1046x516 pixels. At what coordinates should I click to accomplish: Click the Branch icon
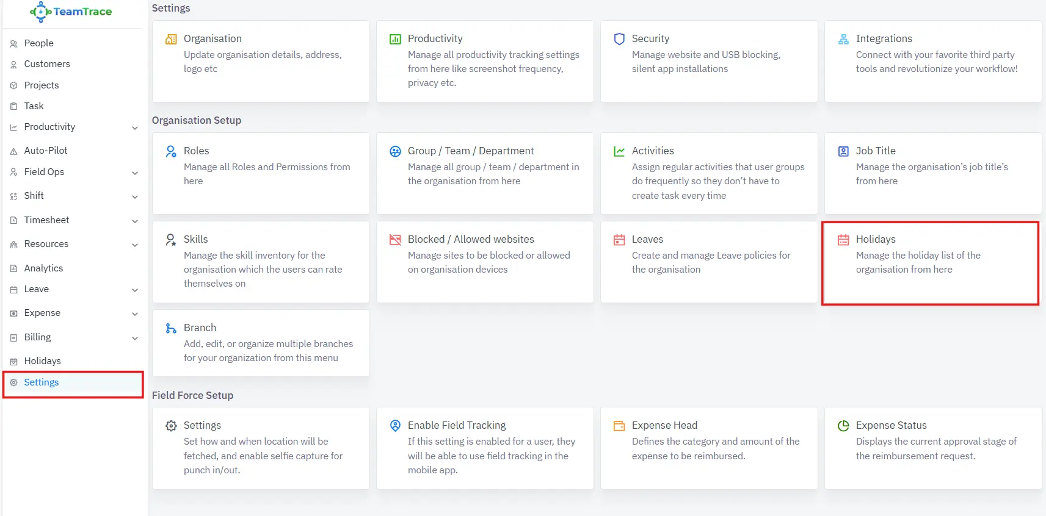pos(171,328)
